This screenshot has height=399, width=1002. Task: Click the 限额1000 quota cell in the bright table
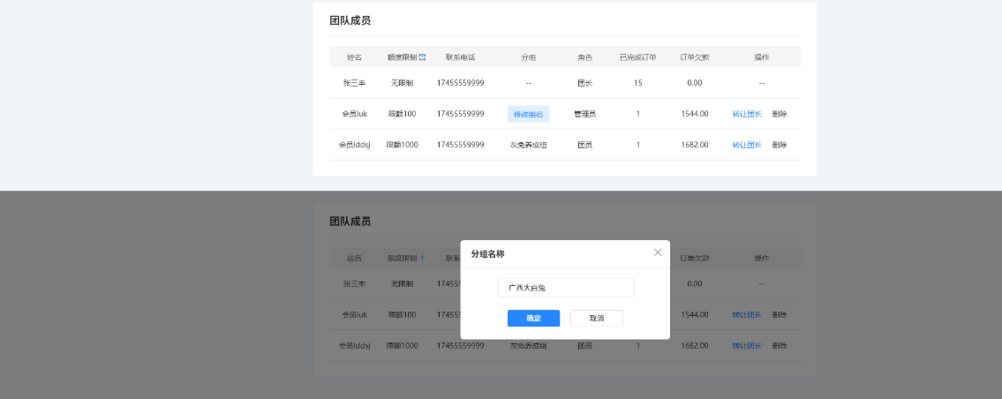[x=402, y=145]
